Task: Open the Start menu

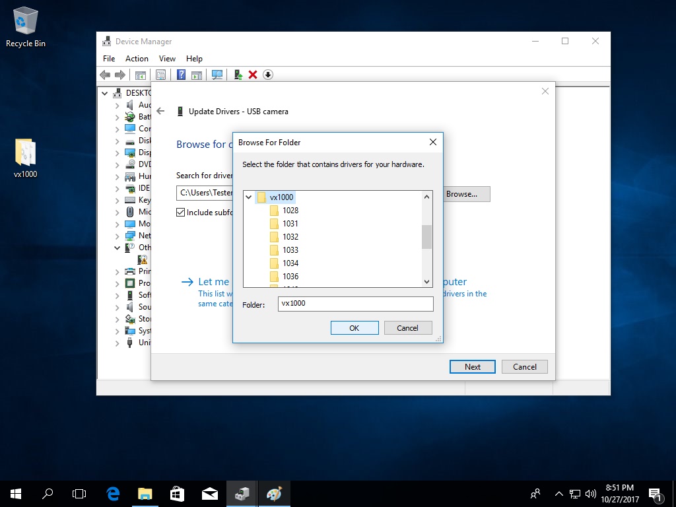Action: (x=16, y=494)
